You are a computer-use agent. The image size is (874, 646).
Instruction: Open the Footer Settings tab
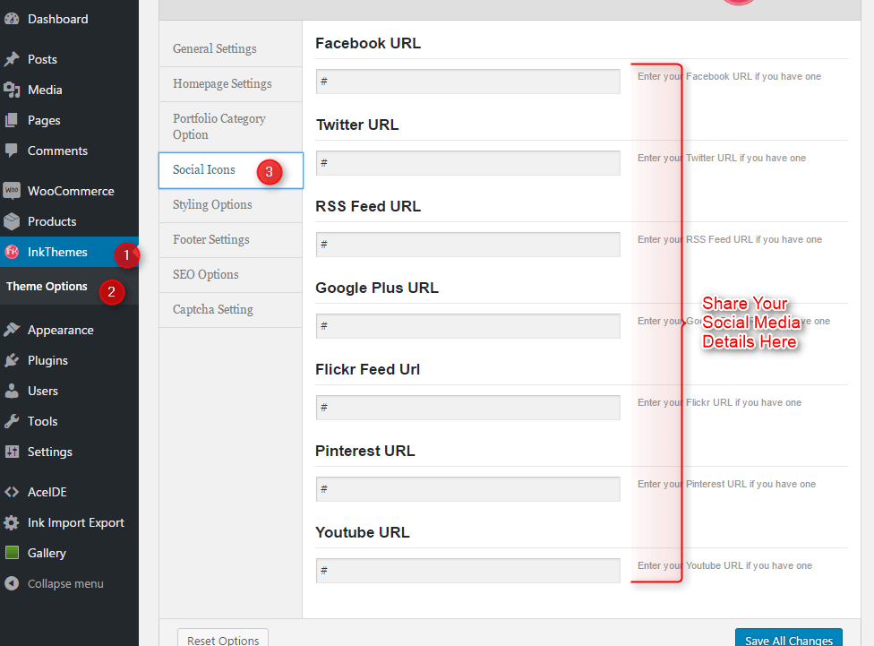(x=231, y=240)
